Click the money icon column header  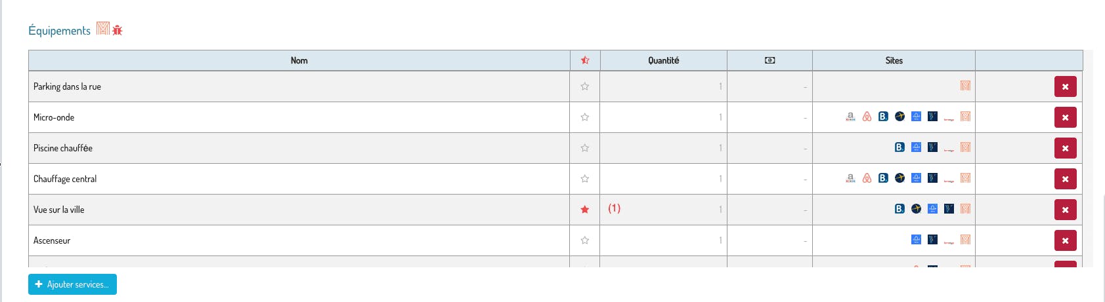(x=769, y=60)
